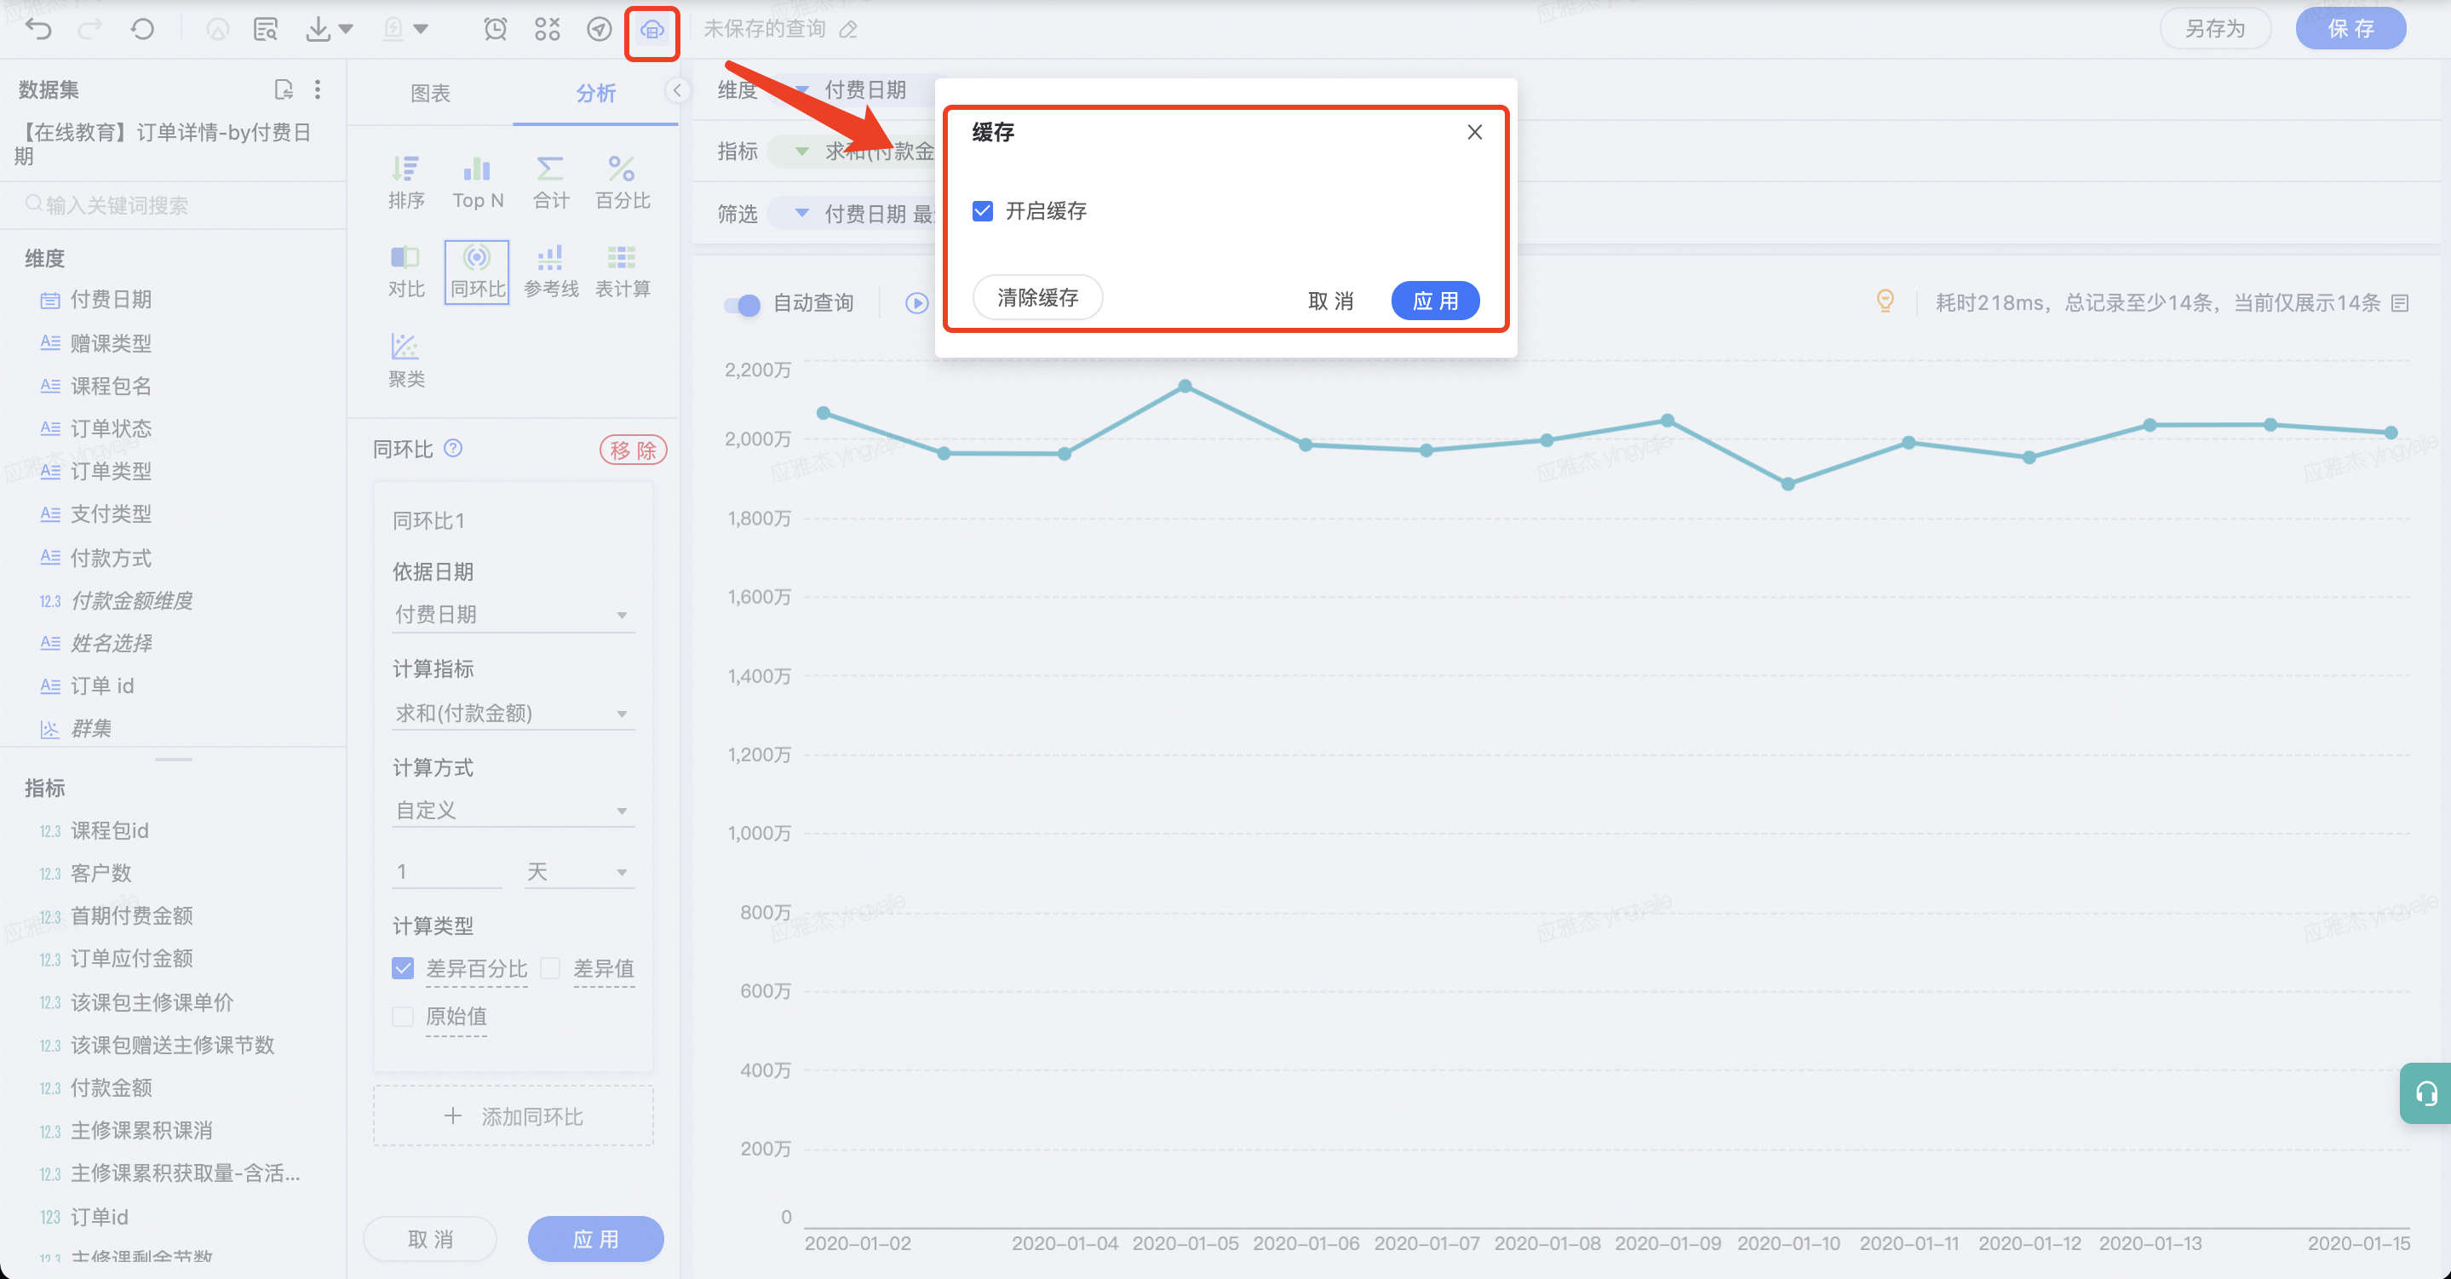Image resolution: width=2451 pixels, height=1279 pixels.
Task: Select the 百分比 percent analysis icon
Action: click(x=623, y=181)
